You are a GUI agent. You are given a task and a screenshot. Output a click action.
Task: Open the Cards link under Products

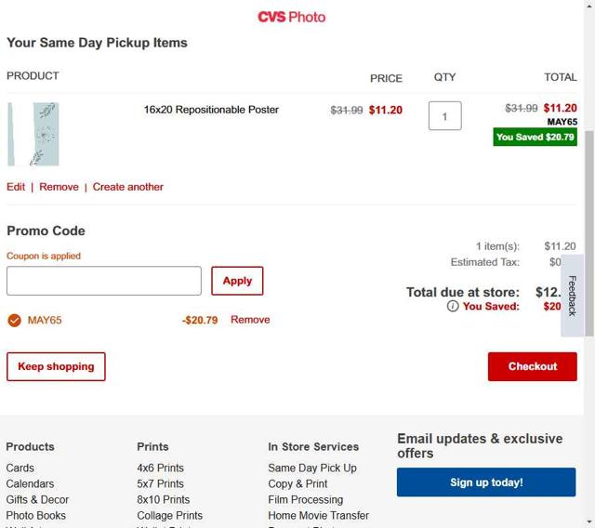point(20,469)
